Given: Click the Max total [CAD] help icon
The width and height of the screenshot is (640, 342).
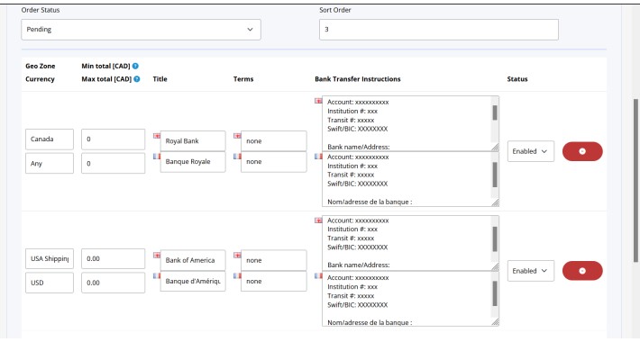Looking at the screenshot, I should click(137, 79).
